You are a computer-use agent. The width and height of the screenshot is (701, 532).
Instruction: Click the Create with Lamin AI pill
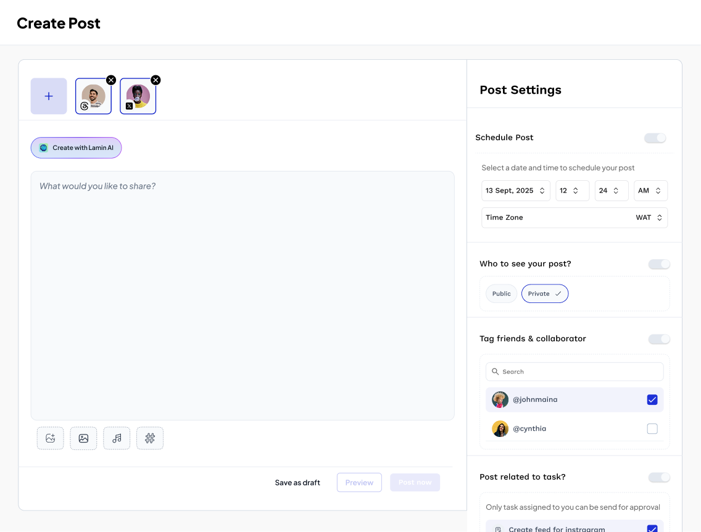pos(76,148)
